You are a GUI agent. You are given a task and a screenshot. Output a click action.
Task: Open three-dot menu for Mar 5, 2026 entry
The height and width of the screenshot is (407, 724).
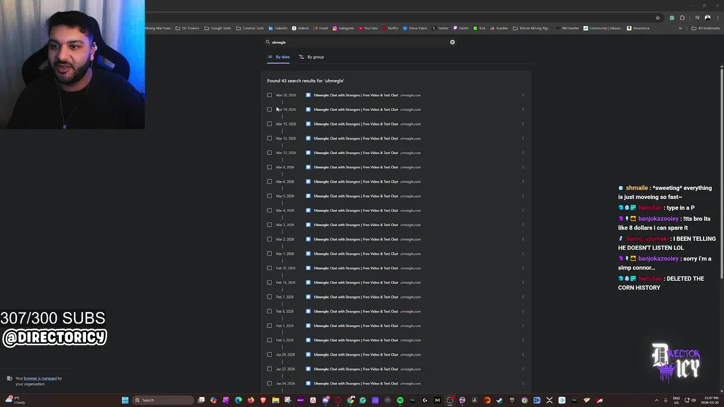(x=523, y=196)
